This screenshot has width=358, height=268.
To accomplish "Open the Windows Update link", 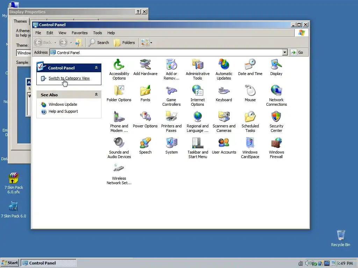I will 63,104.
